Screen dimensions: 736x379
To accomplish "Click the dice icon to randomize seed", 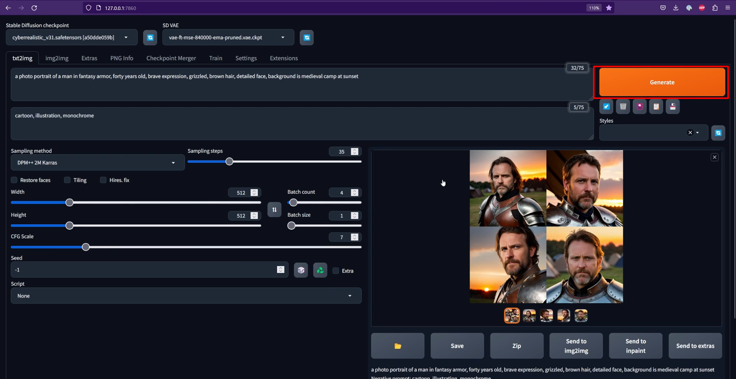I will click(x=301, y=270).
